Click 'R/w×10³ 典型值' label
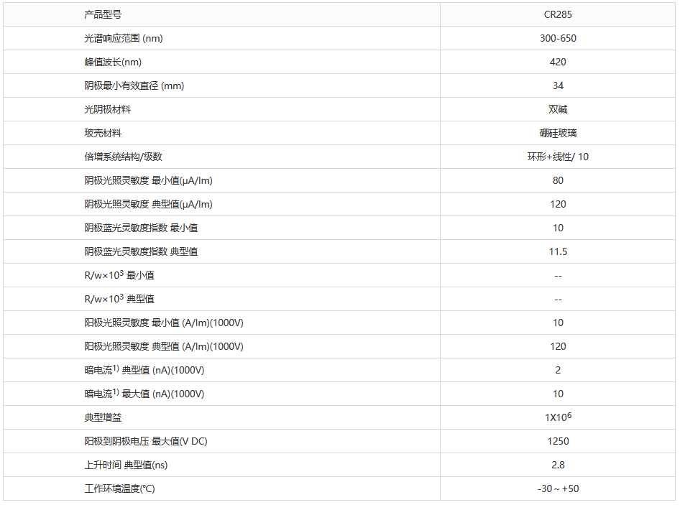 coord(119,299)
